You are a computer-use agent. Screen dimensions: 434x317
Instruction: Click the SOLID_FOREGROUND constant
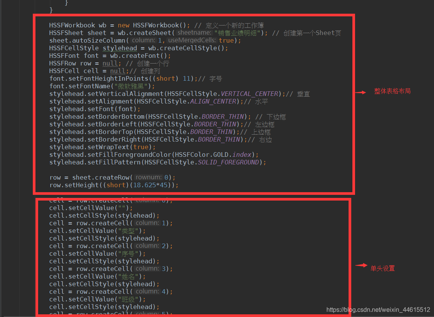pyautogui.click(x=228, y=162)
